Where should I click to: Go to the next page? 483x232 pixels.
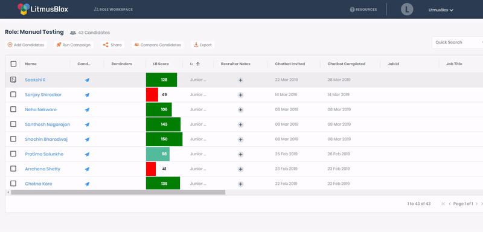pyautogui.click(x=476, y=204)
